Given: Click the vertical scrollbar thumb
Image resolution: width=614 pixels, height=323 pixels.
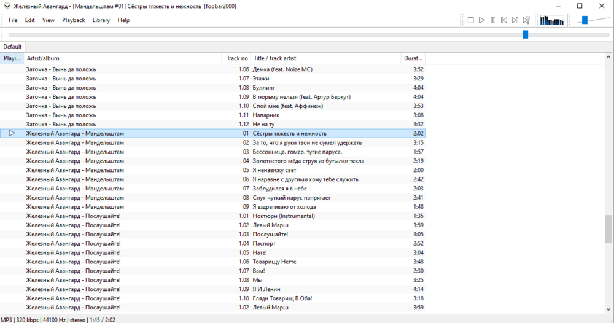Looking at the screenshot, I should point(608,228).
